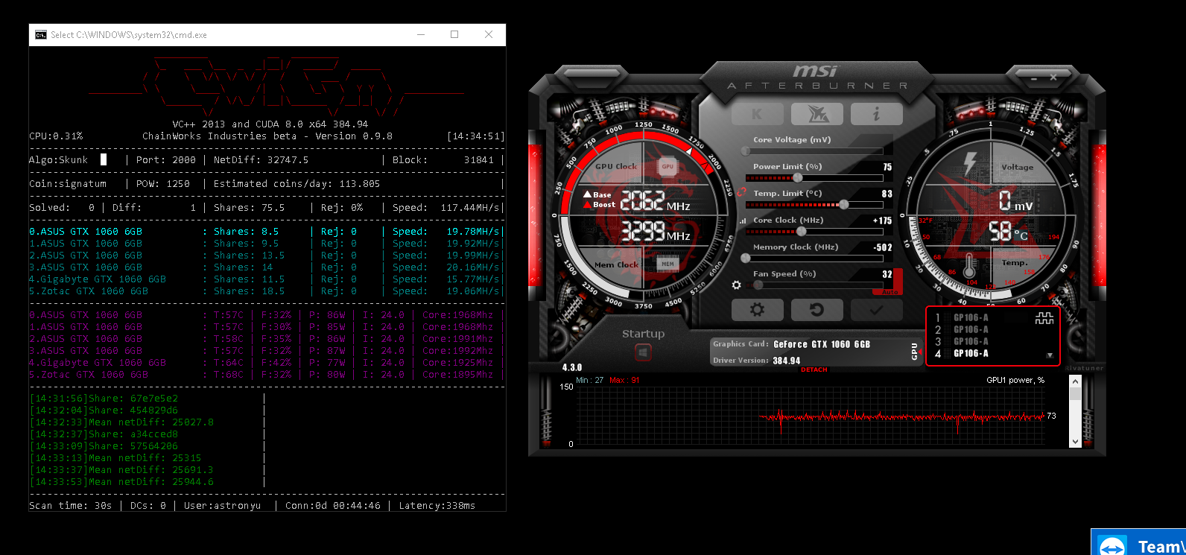The height and width of the screenshot is (555, 1186).
Task: Maximize the cmd.exe window
Action: 454,34
